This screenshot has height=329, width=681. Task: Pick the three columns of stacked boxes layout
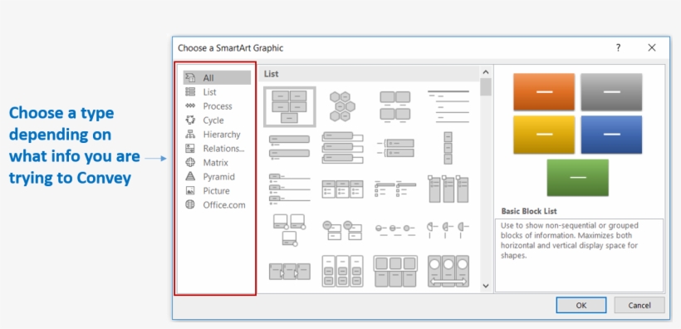pos(342,271)
